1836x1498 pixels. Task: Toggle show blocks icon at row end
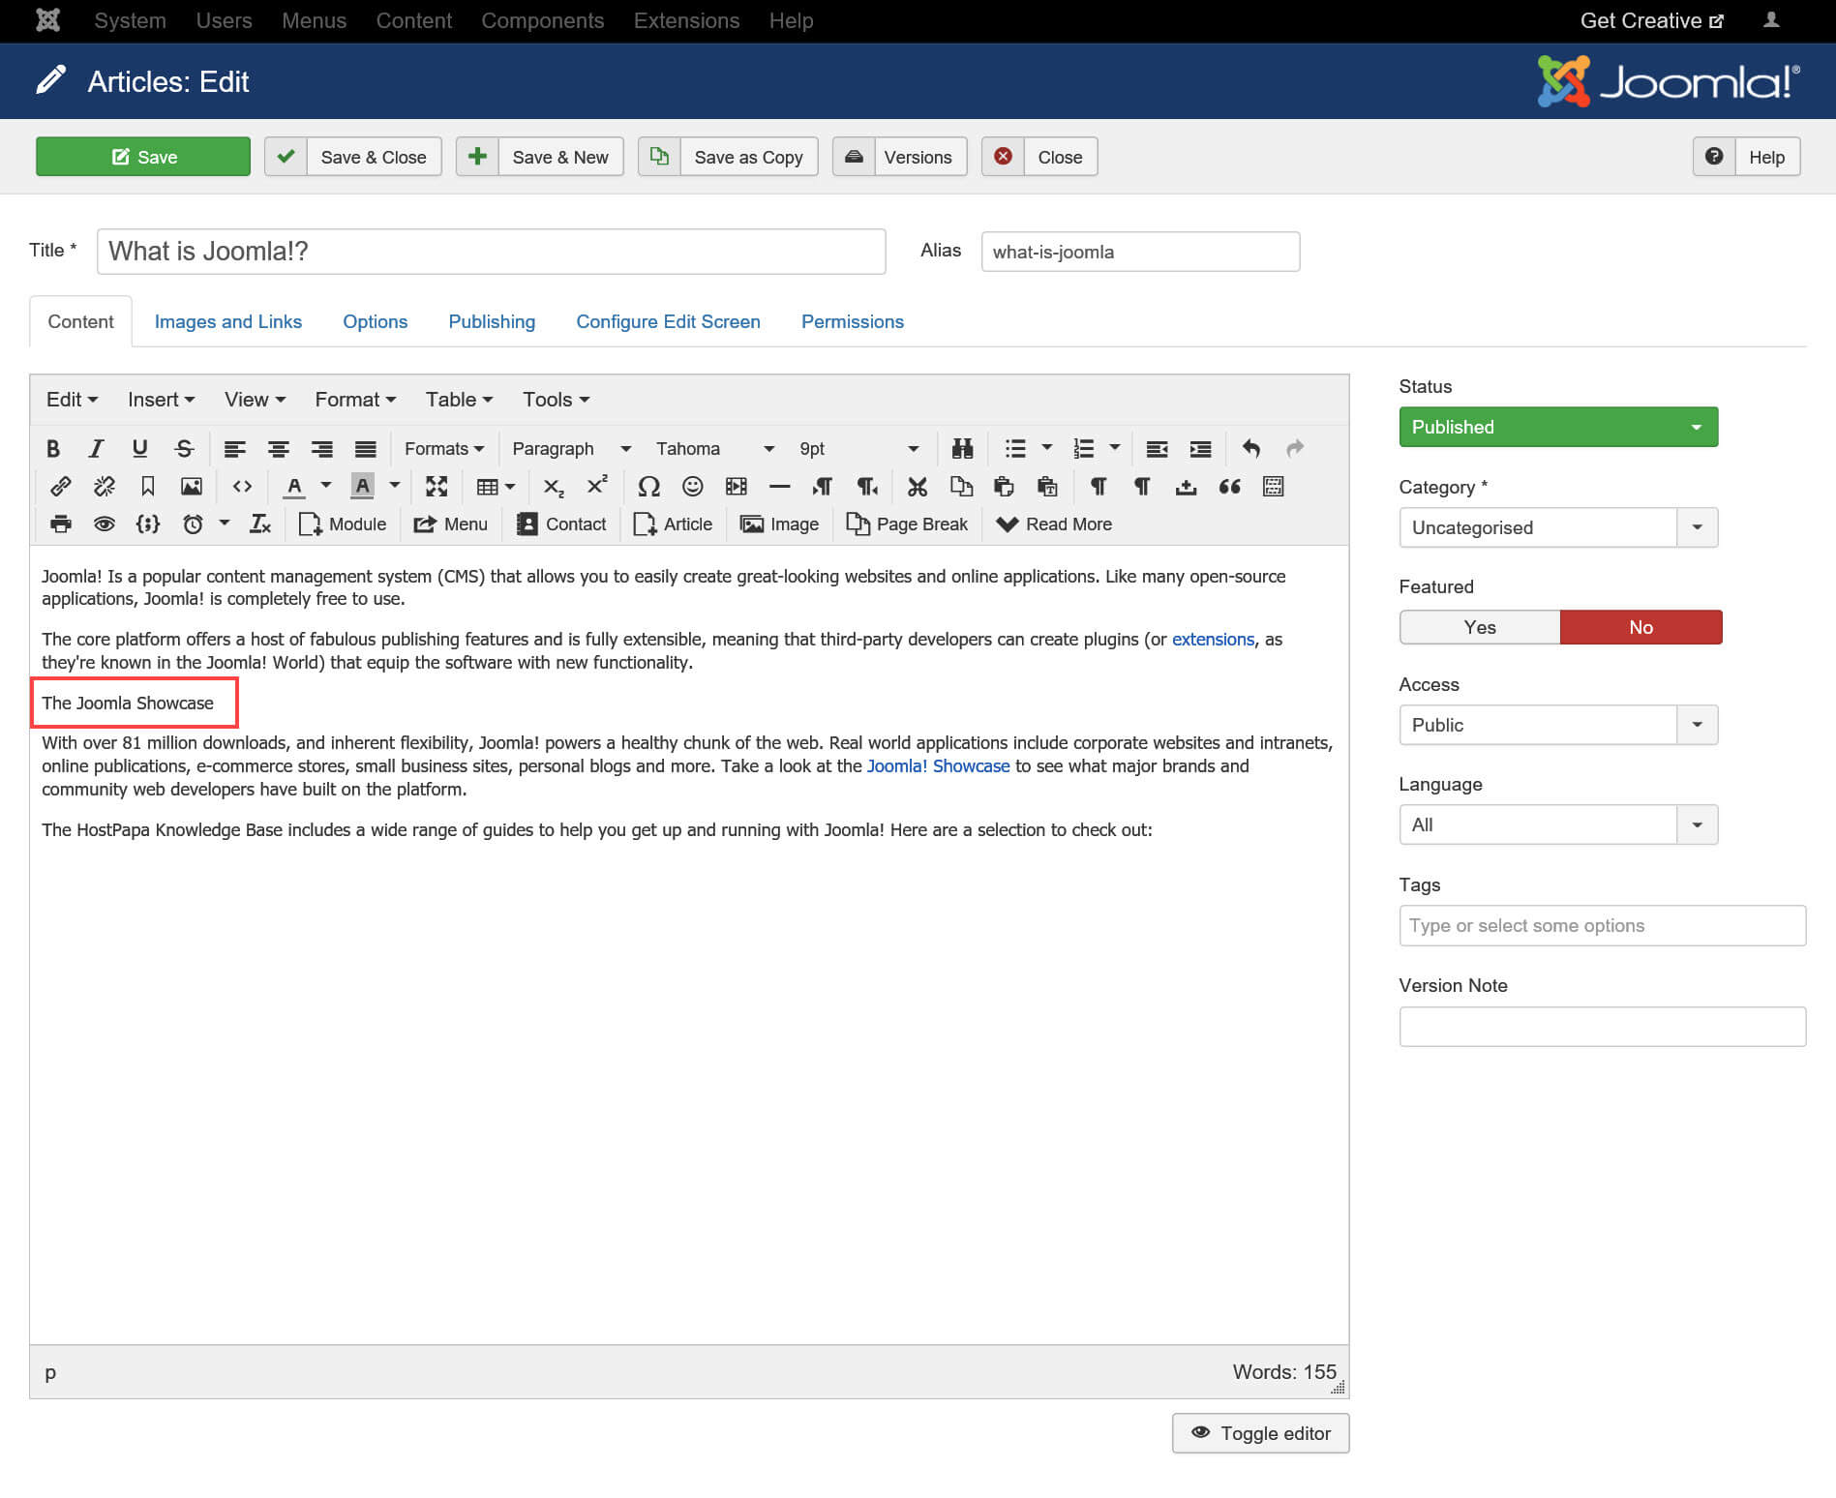[1273, 486]
